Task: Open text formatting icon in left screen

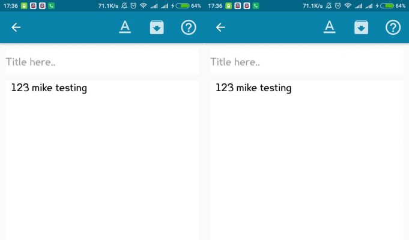Action: click(x=125, y=27)
